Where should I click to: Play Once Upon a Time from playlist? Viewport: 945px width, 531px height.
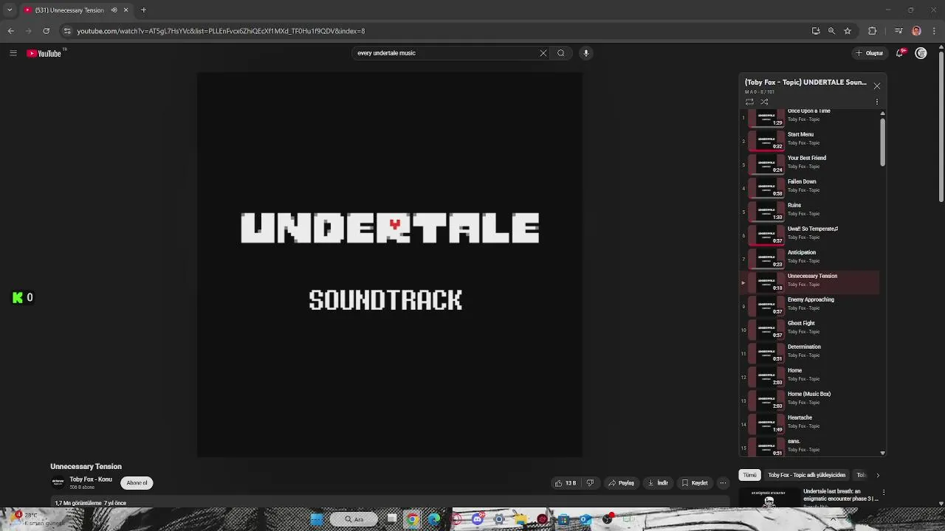(809, 115)
